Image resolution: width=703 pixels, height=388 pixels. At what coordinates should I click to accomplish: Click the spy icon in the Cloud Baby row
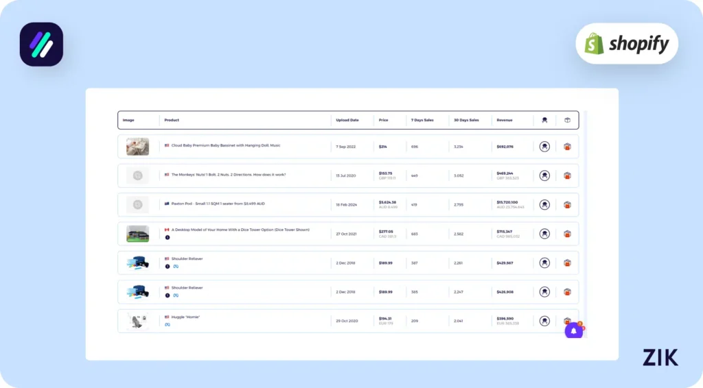click(544, 147)
